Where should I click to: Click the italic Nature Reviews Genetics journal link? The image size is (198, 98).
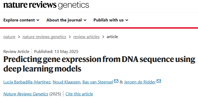click(26, 94)
